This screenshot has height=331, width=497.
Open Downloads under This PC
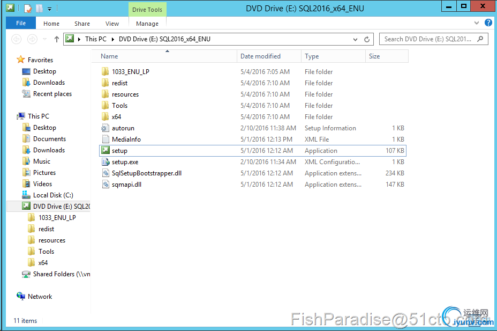point(49,150)
